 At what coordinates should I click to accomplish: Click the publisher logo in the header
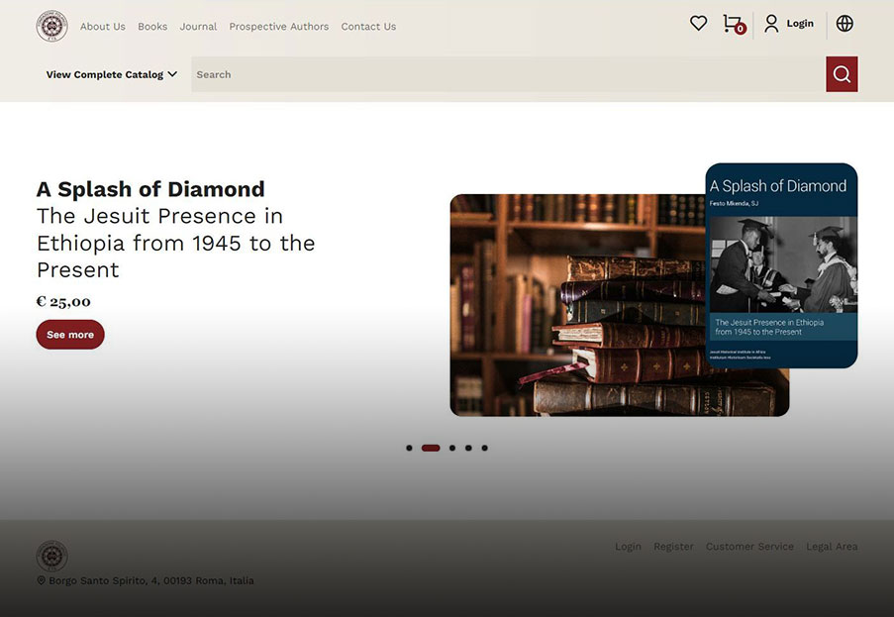(x=51, y=26)
